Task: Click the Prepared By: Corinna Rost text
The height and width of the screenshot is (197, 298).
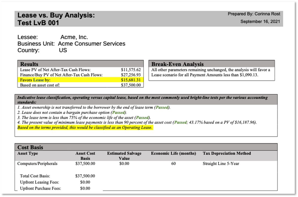Action: pos(254,14)
